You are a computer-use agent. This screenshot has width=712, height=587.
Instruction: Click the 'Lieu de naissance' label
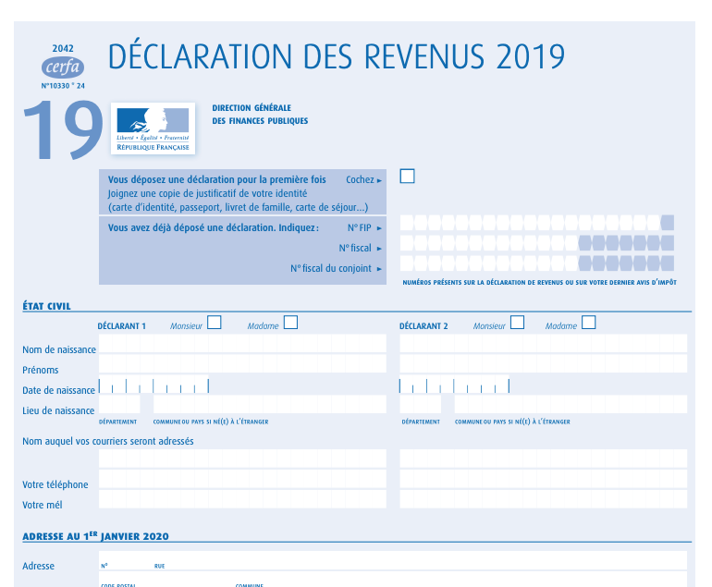pos(58,410)
